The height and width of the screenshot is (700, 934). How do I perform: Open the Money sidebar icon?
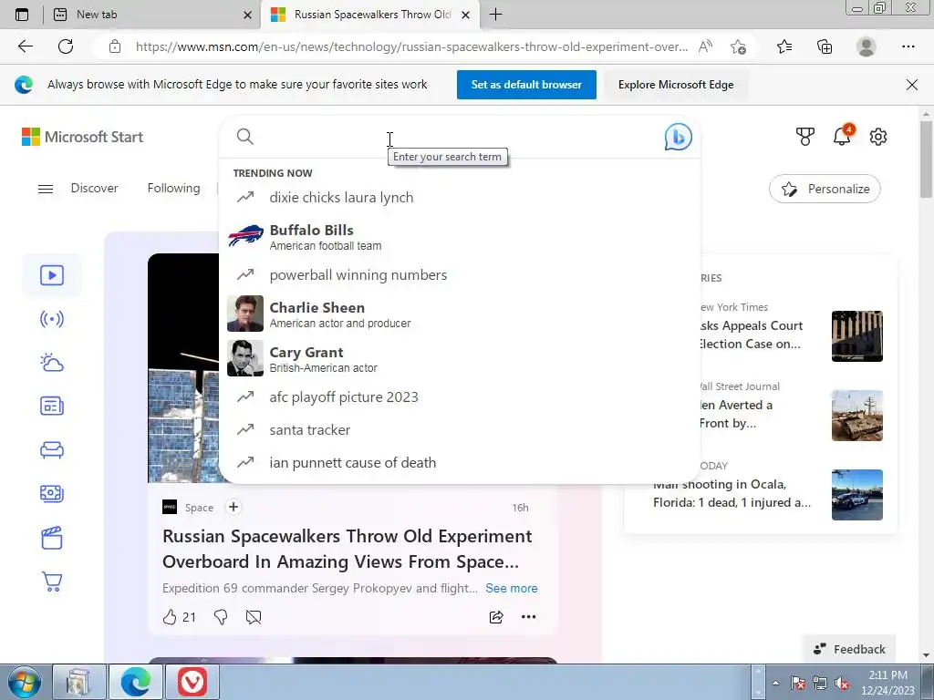pyautogui.click(x=52, y=493)
